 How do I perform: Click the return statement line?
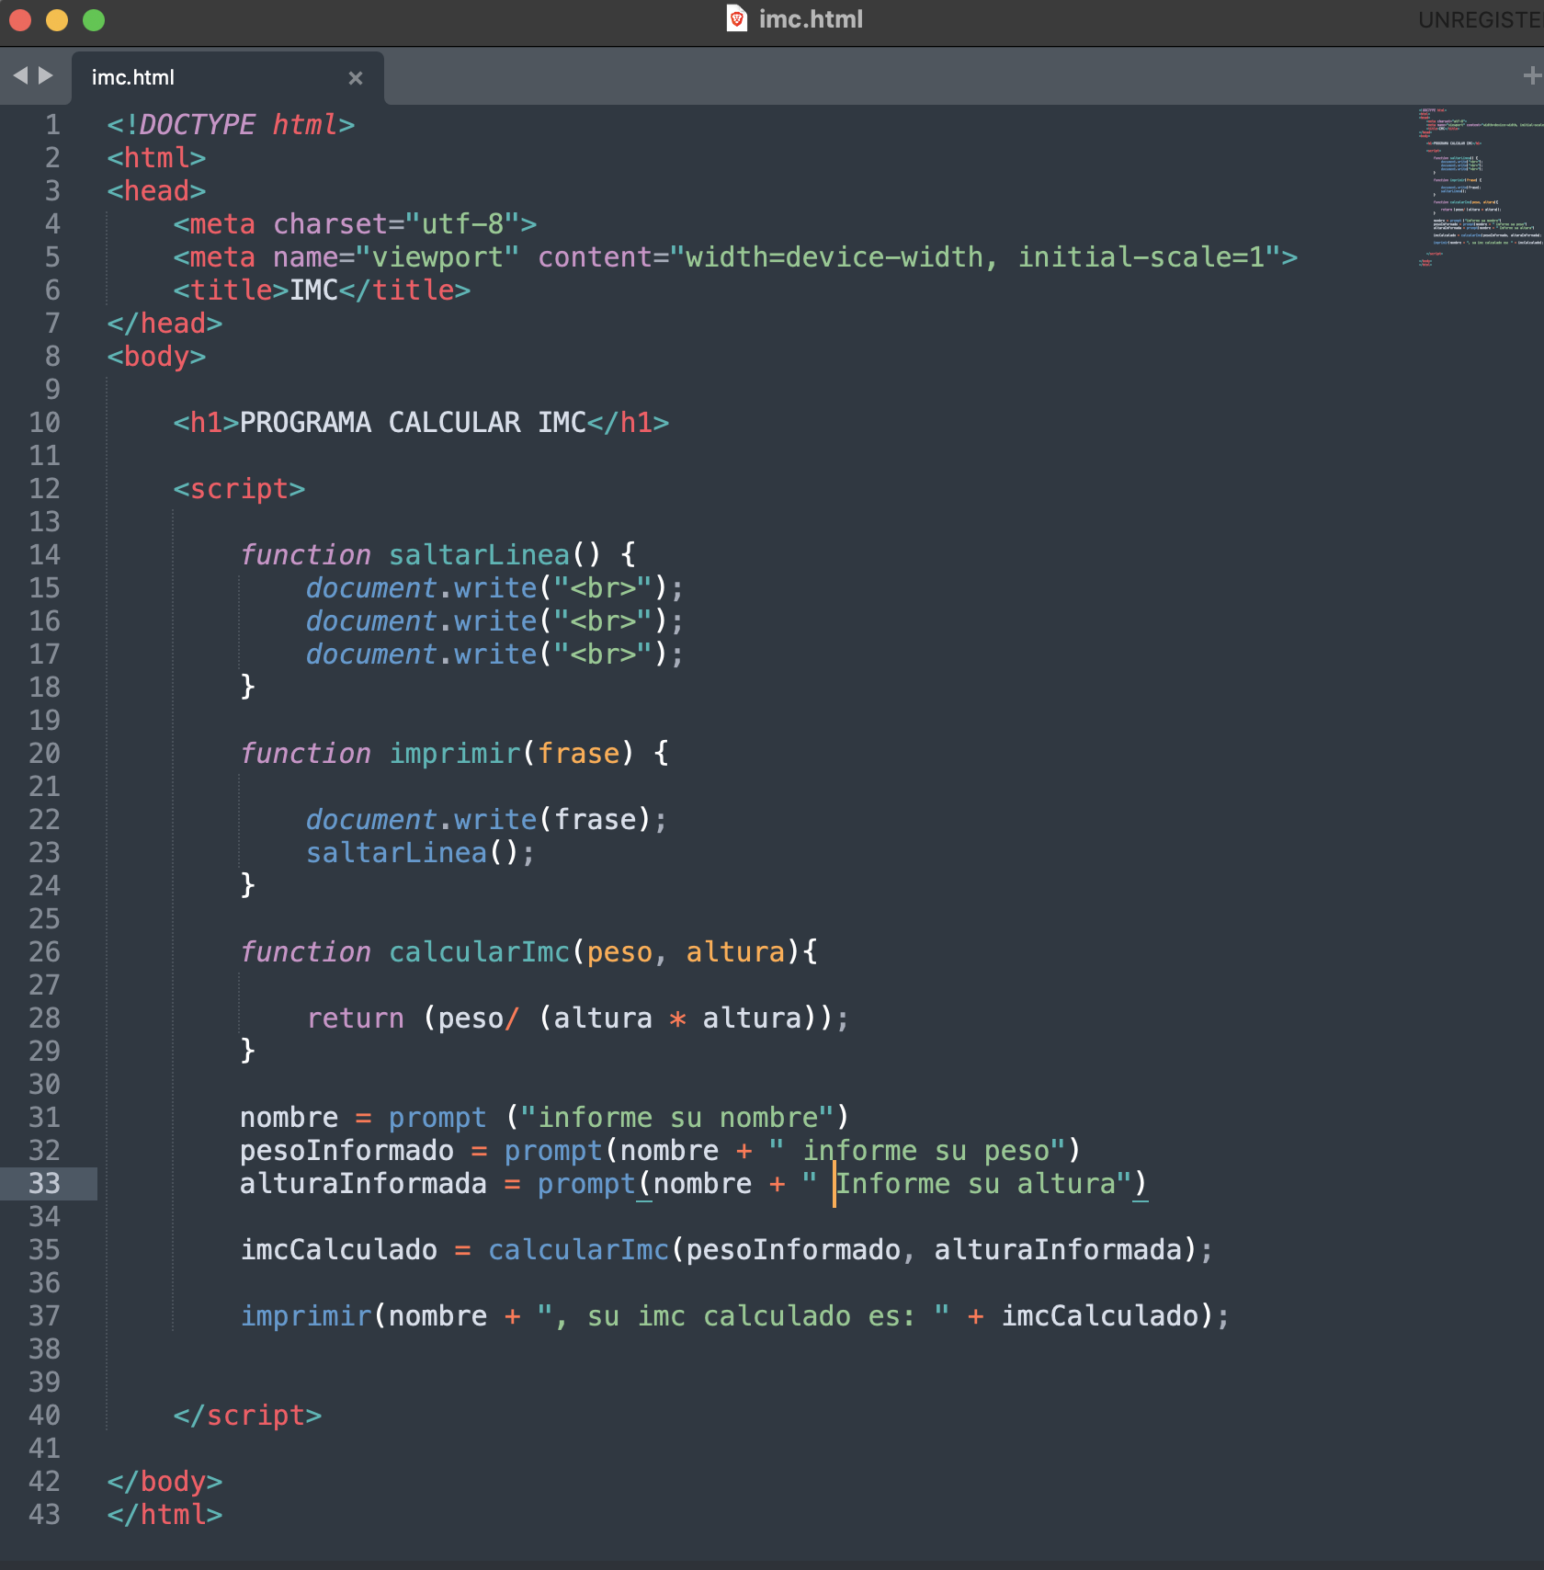click(578, 1018)
